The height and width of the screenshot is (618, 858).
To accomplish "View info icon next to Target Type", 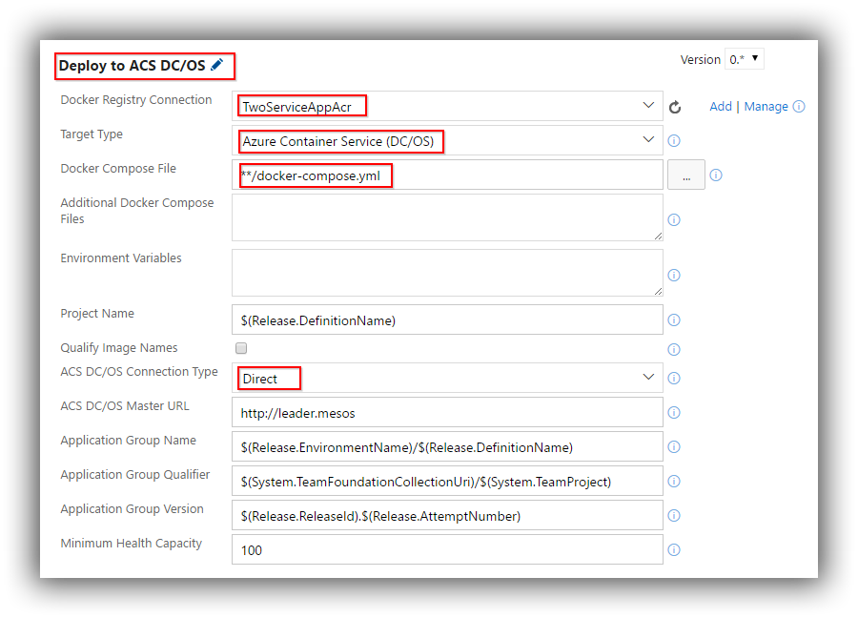I will pyautogui.click(x=674, y=140).
